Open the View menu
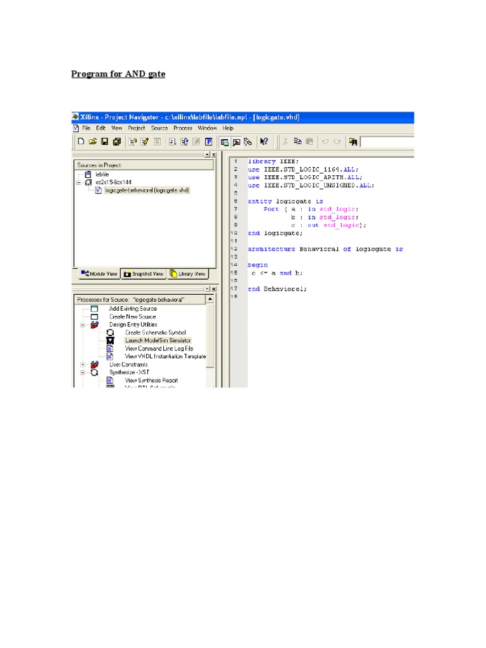Image resolution: width=486 pixels, height=648 pixels. point(117,128)
